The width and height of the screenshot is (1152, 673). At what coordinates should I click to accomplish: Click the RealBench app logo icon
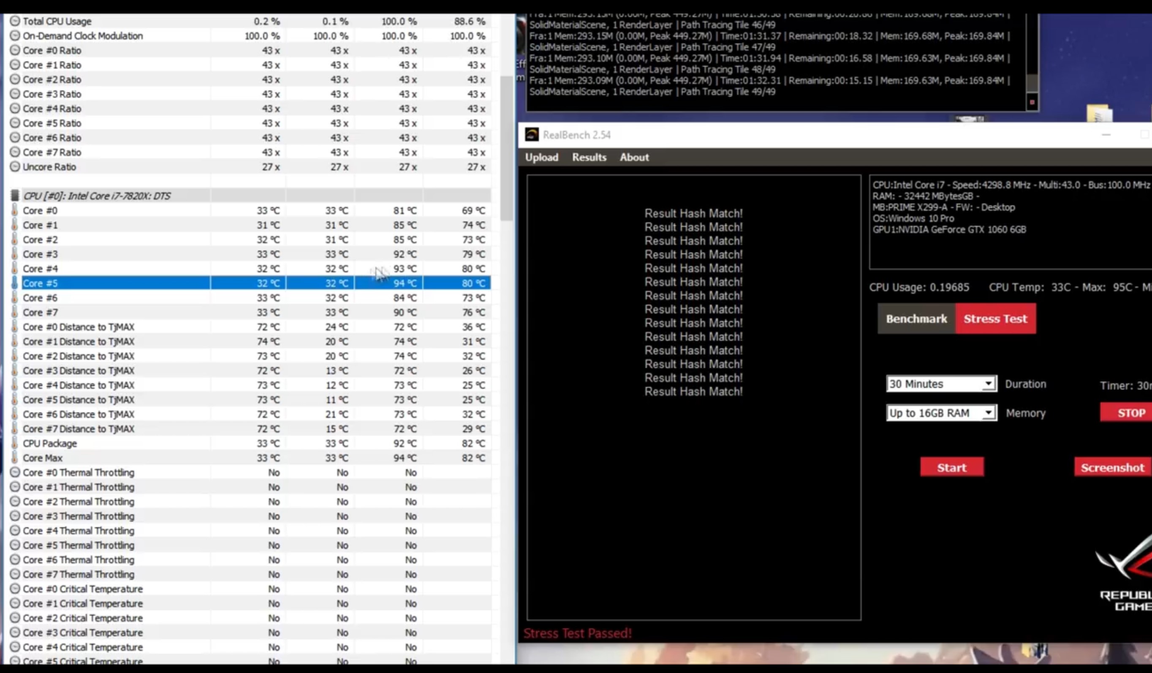531,134
